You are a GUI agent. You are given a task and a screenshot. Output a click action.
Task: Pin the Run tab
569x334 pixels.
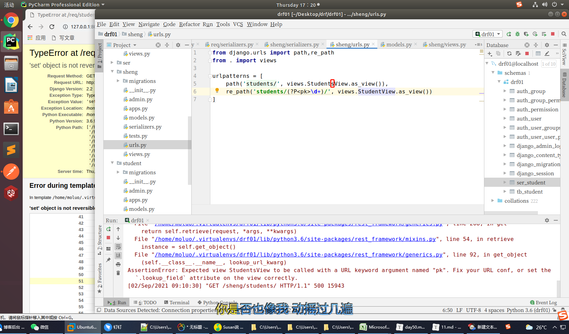tap(108, 260)
